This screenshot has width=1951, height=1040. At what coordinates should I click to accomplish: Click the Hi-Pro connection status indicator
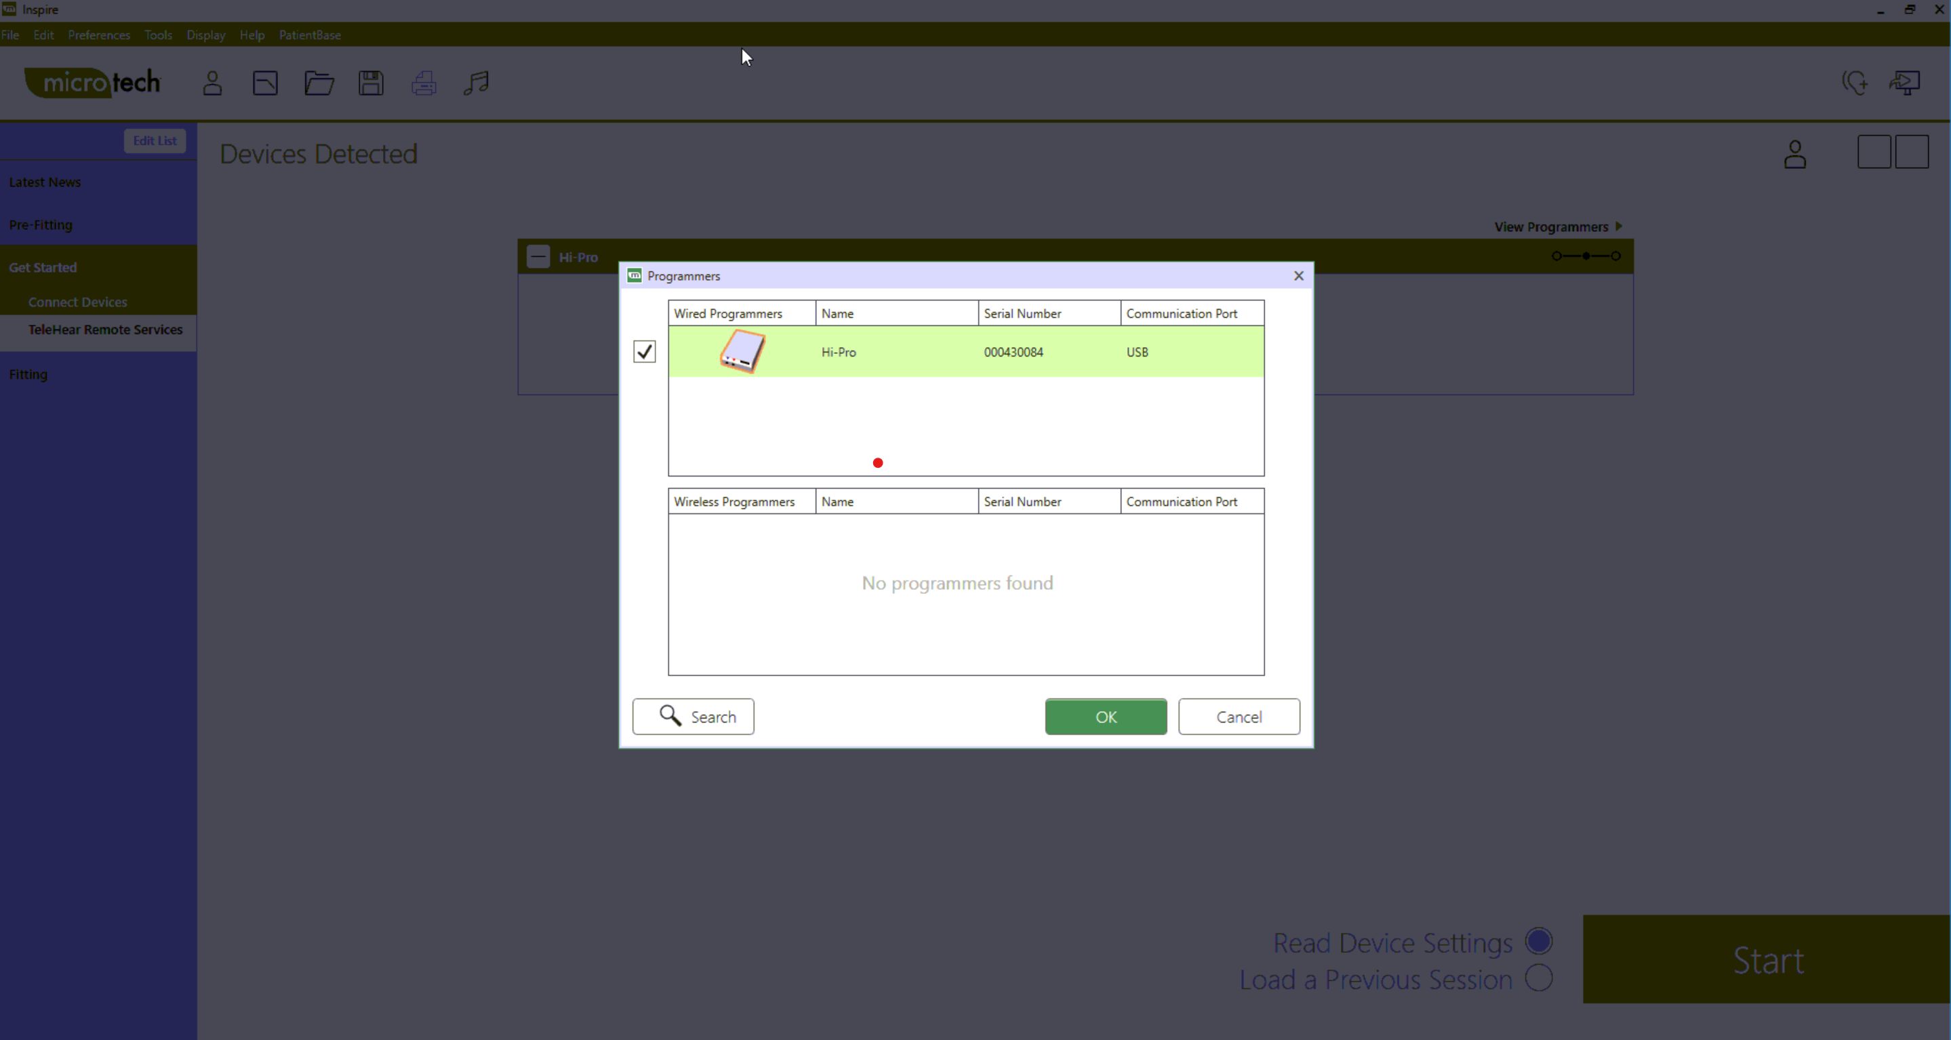click(x=1586, y=256)
